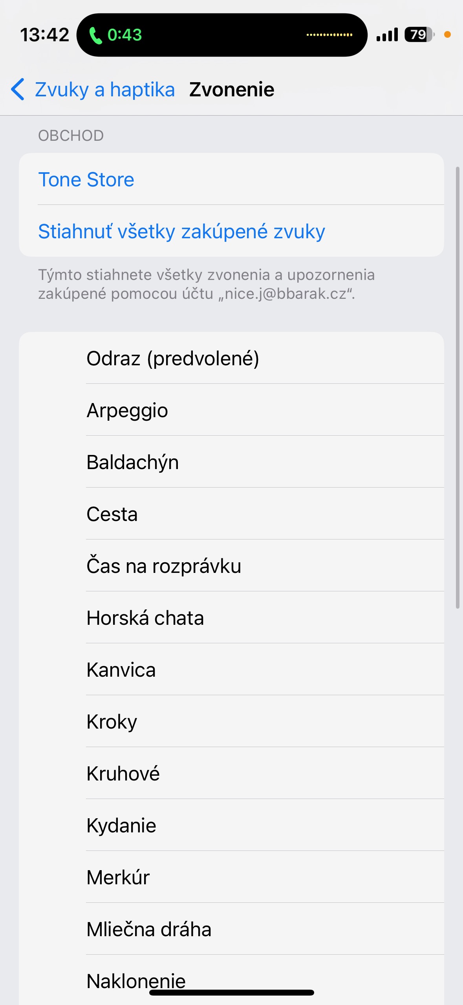Screen dimensions: 463x1005
Task: Pick the Horská chata ringtone
Action: pos(145,618)
